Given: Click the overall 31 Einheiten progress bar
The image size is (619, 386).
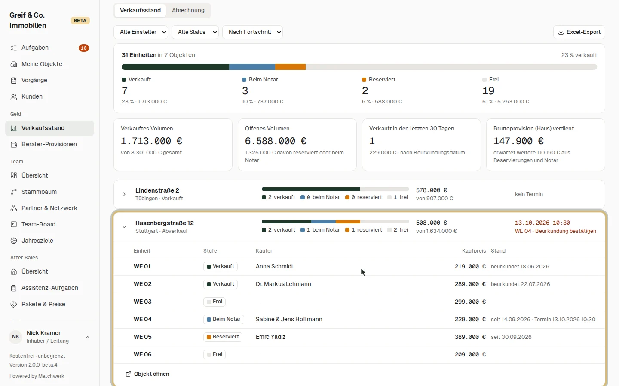Looking at the screenshot, I should 359,67.
